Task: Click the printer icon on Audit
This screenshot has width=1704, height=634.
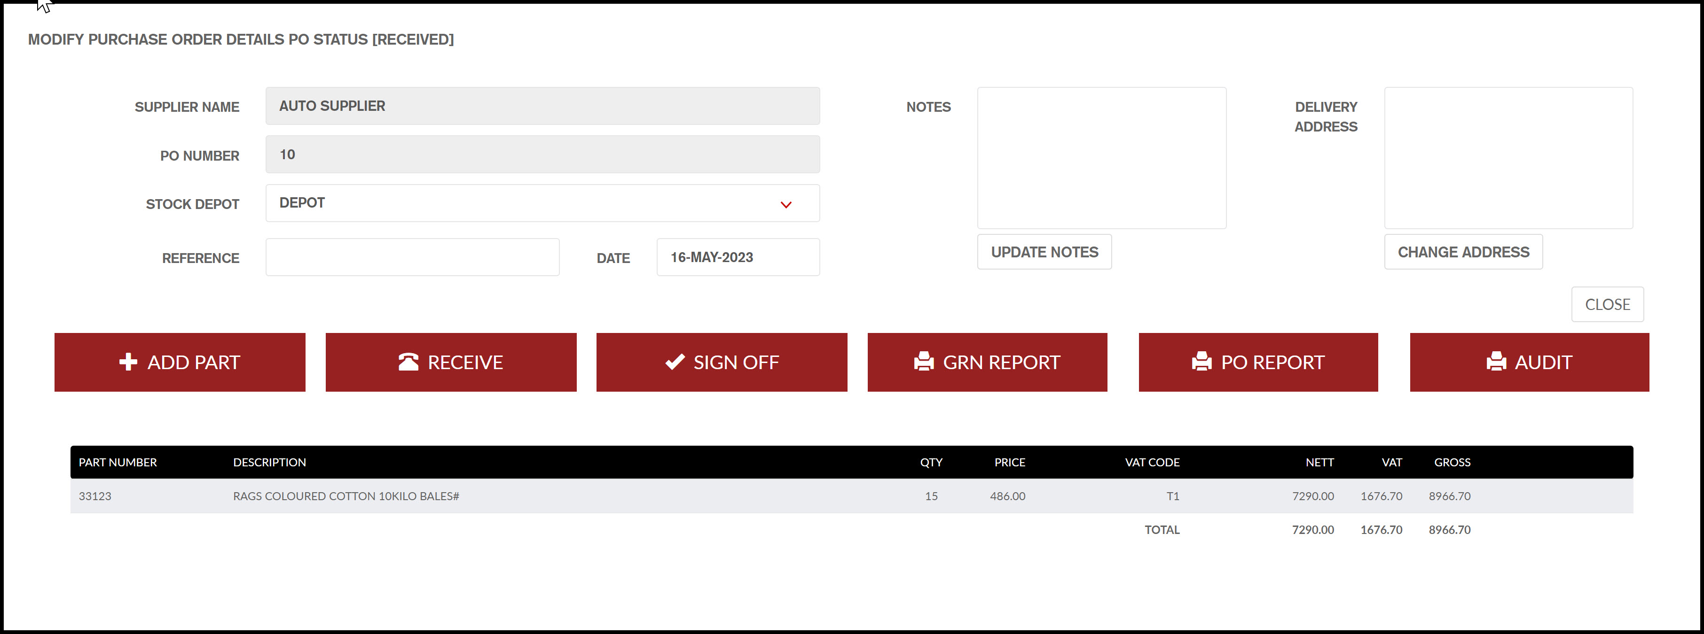Action: click(x=1496, y=362)
